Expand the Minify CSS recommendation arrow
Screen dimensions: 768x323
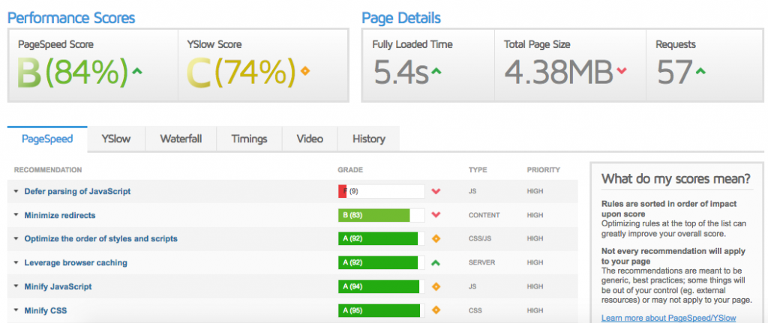pos(16,310)
